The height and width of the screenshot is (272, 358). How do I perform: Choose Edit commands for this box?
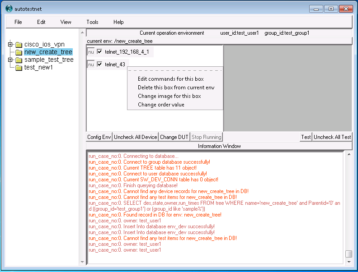[170, 79]
